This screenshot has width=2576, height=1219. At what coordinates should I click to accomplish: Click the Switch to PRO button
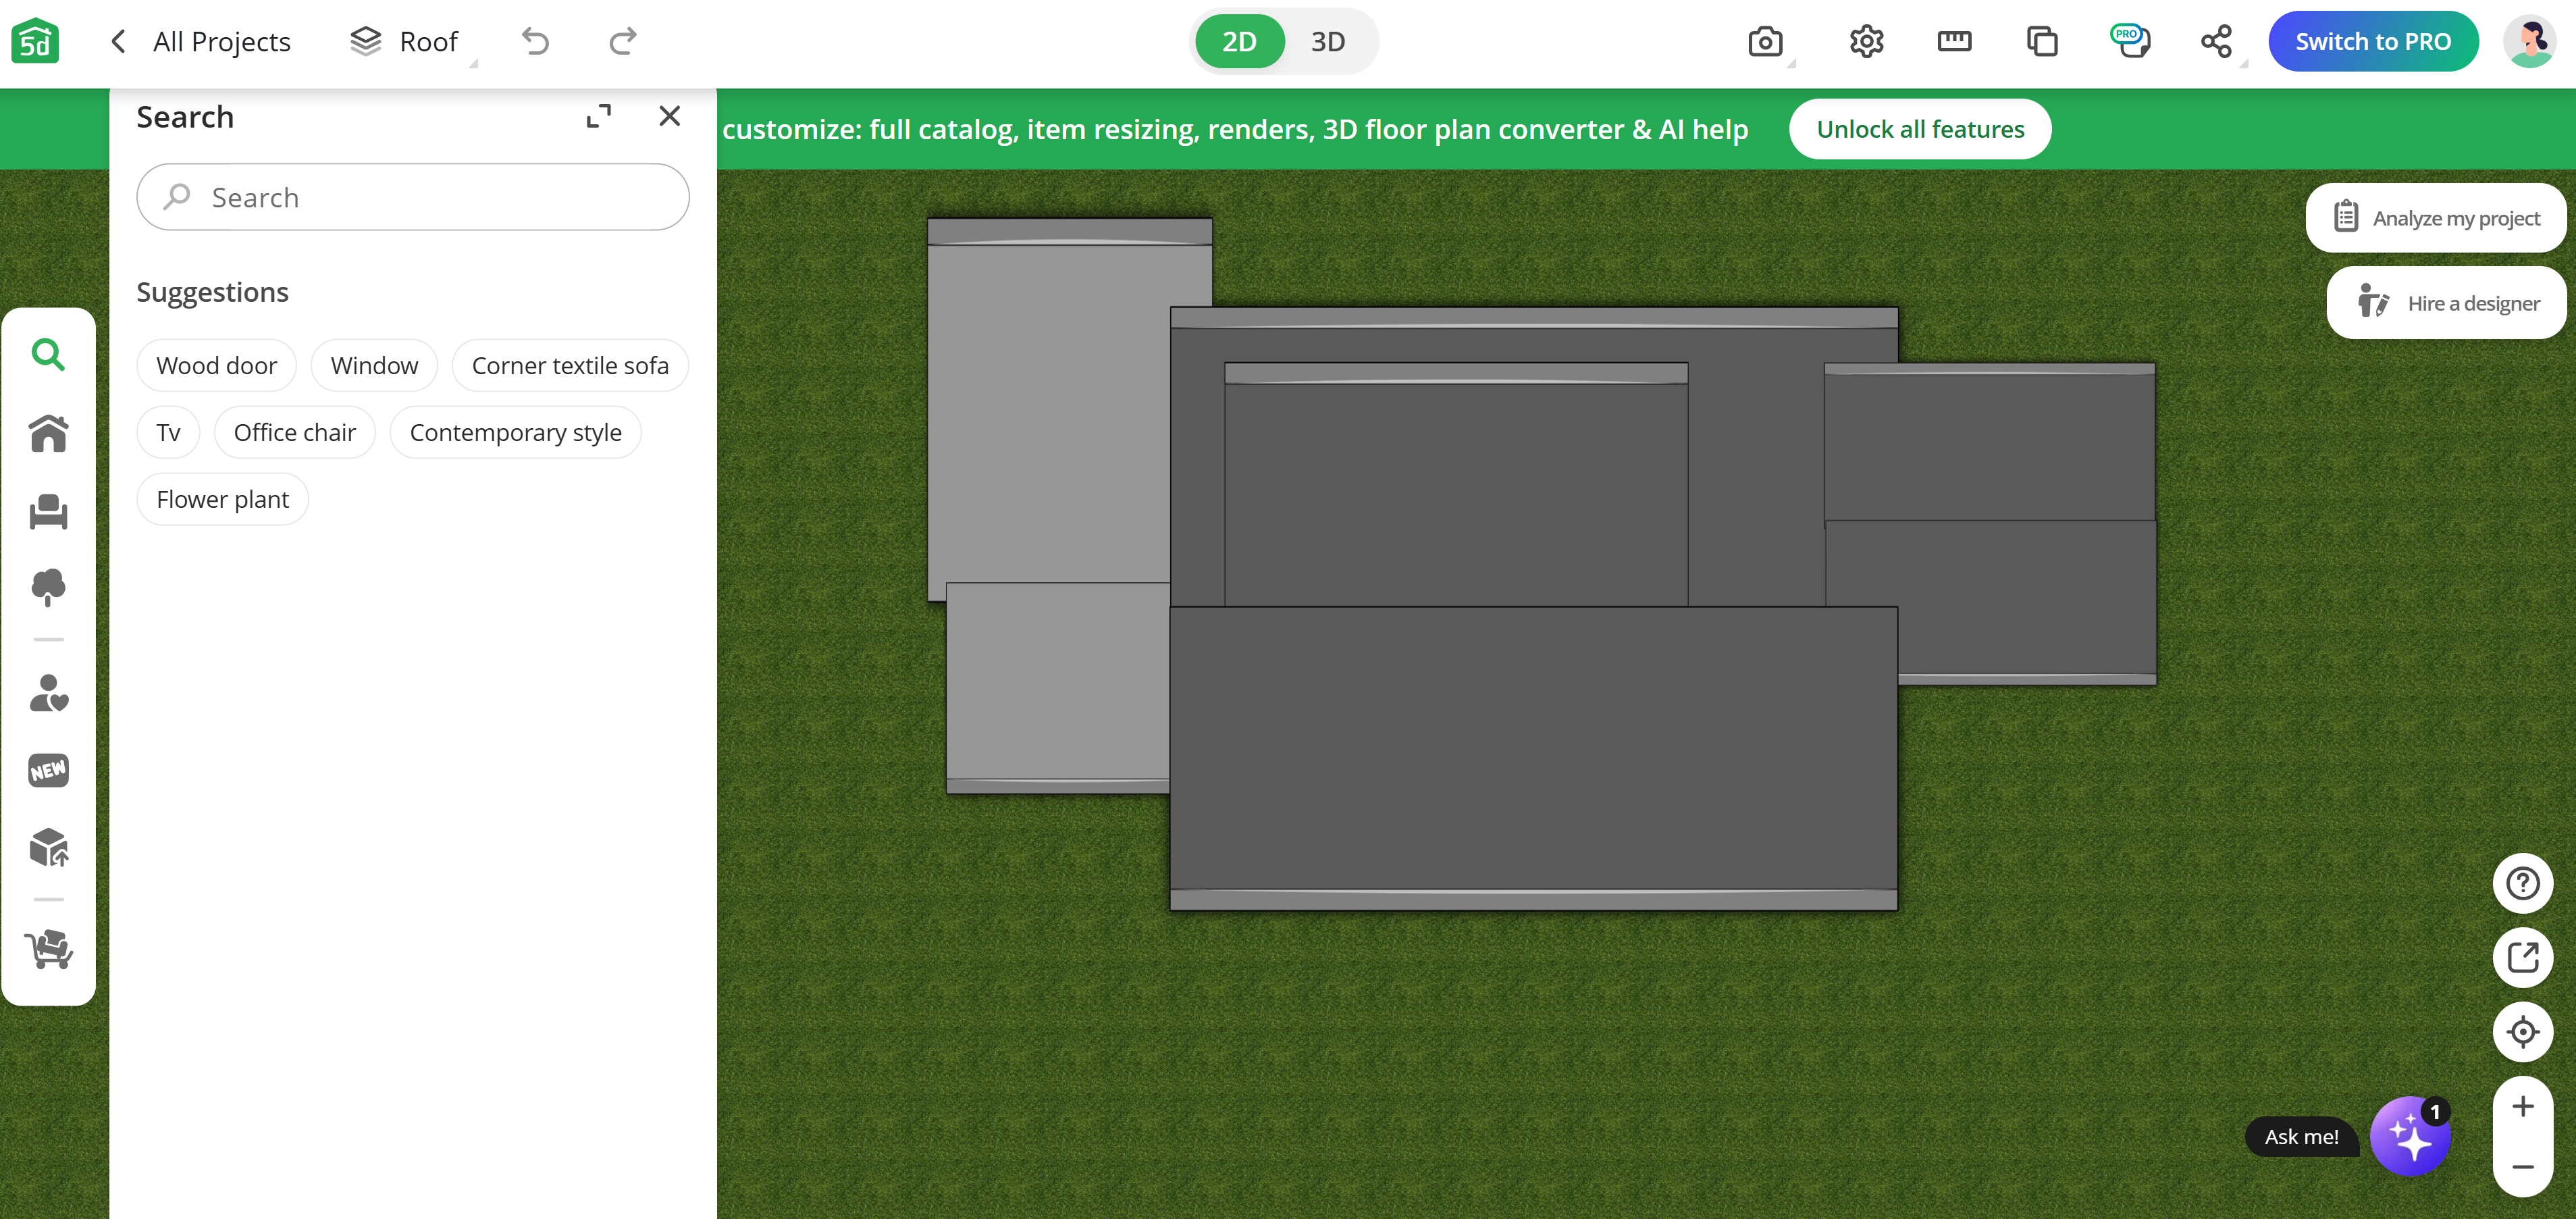(2372, 42)
